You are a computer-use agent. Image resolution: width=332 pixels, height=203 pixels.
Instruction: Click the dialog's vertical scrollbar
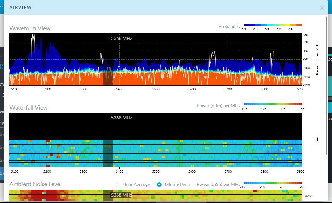point(326,86)
